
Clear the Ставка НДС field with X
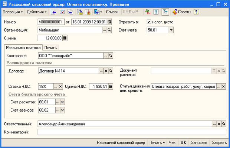(x=60, y=86)
